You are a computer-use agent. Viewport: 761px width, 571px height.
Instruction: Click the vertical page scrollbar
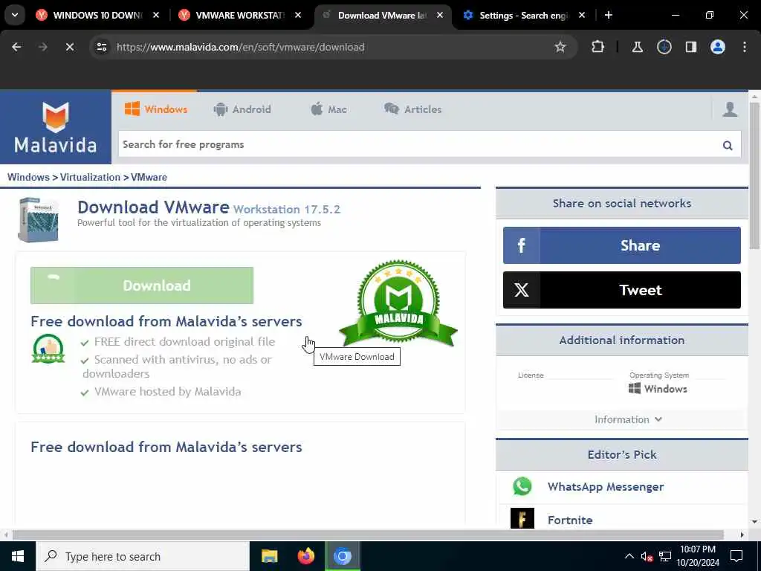coord(754,175)
